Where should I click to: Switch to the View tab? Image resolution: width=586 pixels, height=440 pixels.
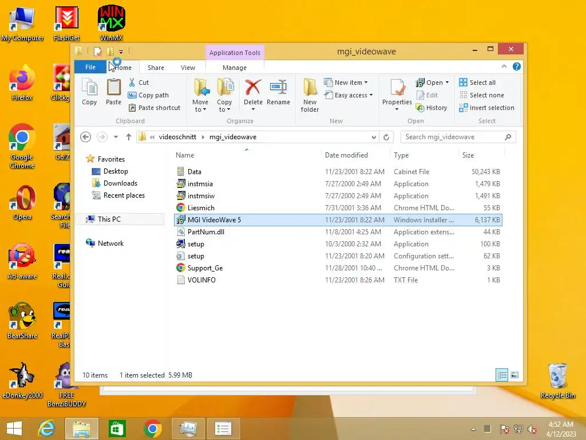(x=188, y=68)
